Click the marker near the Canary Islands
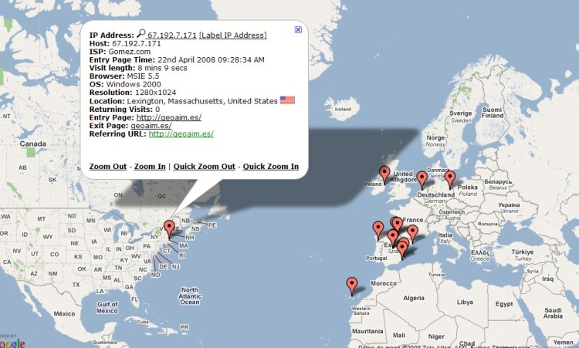This screenshot has height=348, width=579. coord(352,285)
